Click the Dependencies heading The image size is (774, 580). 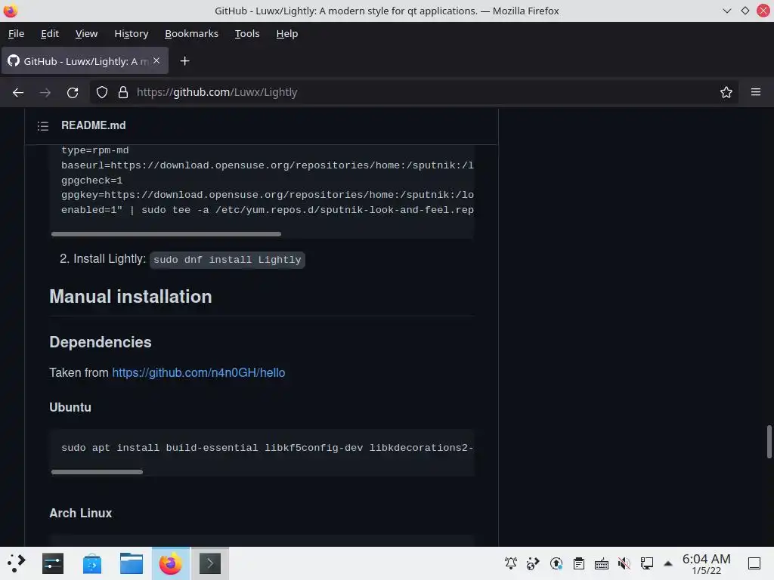101,342
